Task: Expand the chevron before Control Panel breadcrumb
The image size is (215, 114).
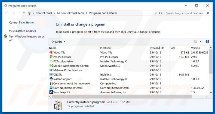Action: pos(33,13)
